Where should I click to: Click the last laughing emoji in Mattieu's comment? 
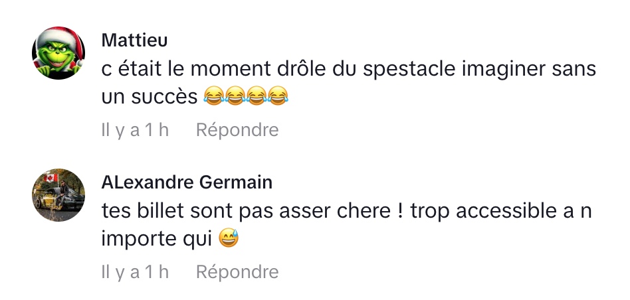click(279, 98)
